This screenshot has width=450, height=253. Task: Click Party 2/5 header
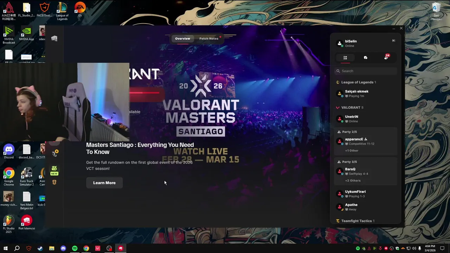[347, 132]
